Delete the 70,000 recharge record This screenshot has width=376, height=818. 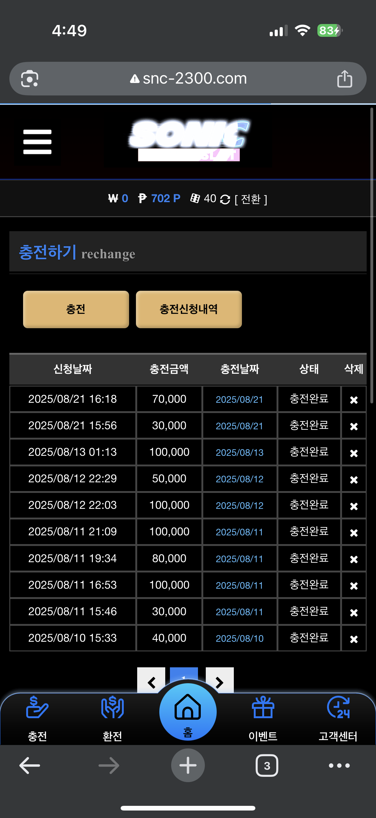(x=354, y=400)
